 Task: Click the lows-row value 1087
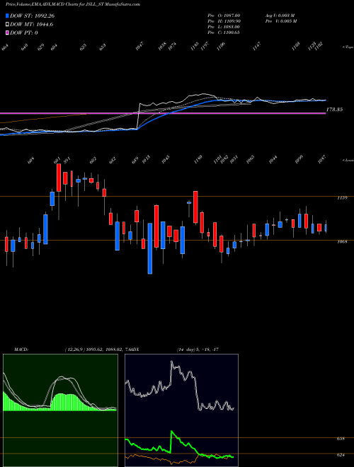point(322,158)
